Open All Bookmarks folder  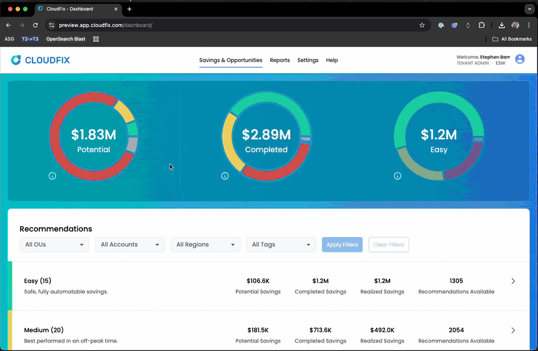[x=512, y=39]
